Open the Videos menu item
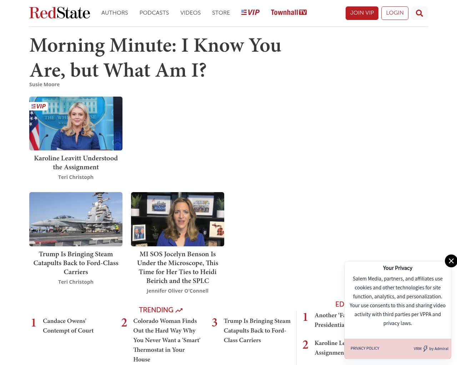 [190, 13]
